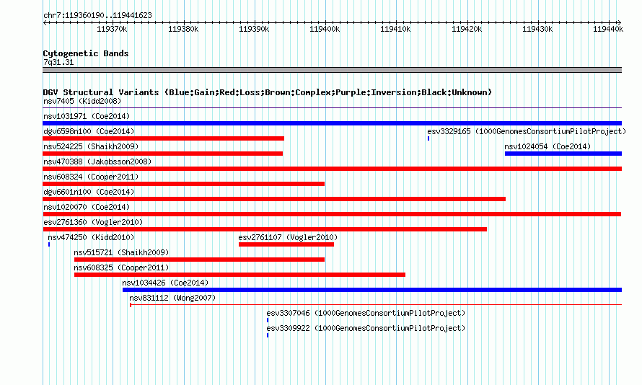
Task: Click the nsv1020070 red loss bar
Action: (x=332, y=214)
